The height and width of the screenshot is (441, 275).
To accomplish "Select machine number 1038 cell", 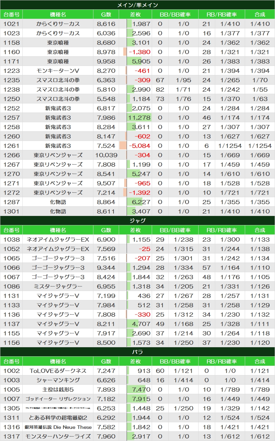I will pyautogui.click(x=11, y=240).
